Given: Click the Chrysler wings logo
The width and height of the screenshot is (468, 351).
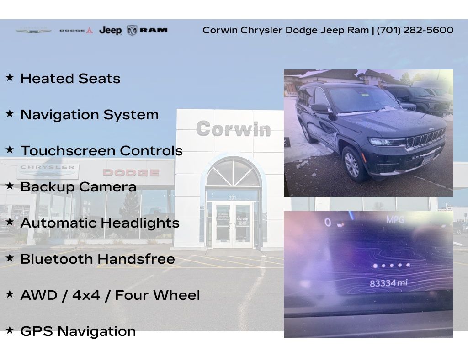Looking at the screenshot, I should pyautogui.click(x=33, y=31).
